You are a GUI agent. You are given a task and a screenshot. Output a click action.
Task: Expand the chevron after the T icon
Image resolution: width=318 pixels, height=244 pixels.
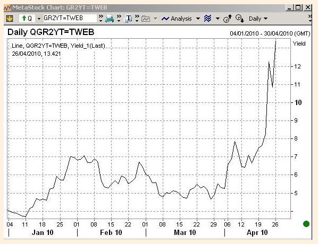[x=137, y=18]
